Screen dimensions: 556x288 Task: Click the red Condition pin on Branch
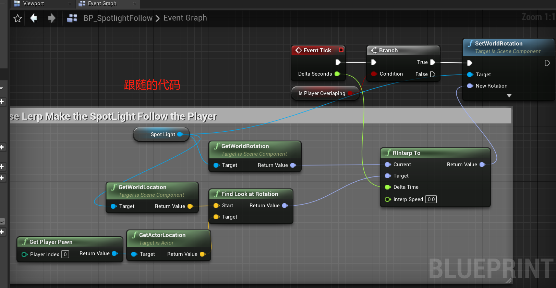tap(374, 74)
